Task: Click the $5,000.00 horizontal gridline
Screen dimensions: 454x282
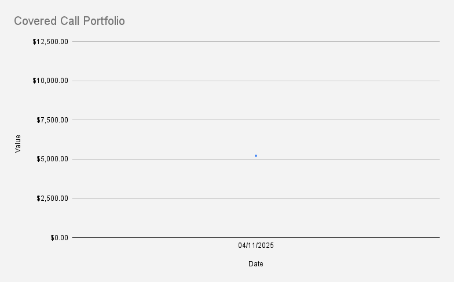Action: (174, 159)
